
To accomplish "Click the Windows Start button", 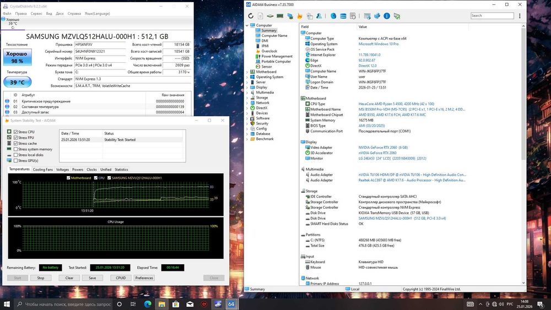I will coord(7,304).
